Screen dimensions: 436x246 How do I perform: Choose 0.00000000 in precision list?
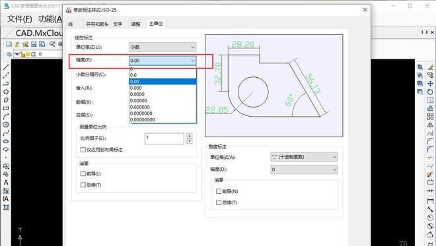tap(163, 119)
